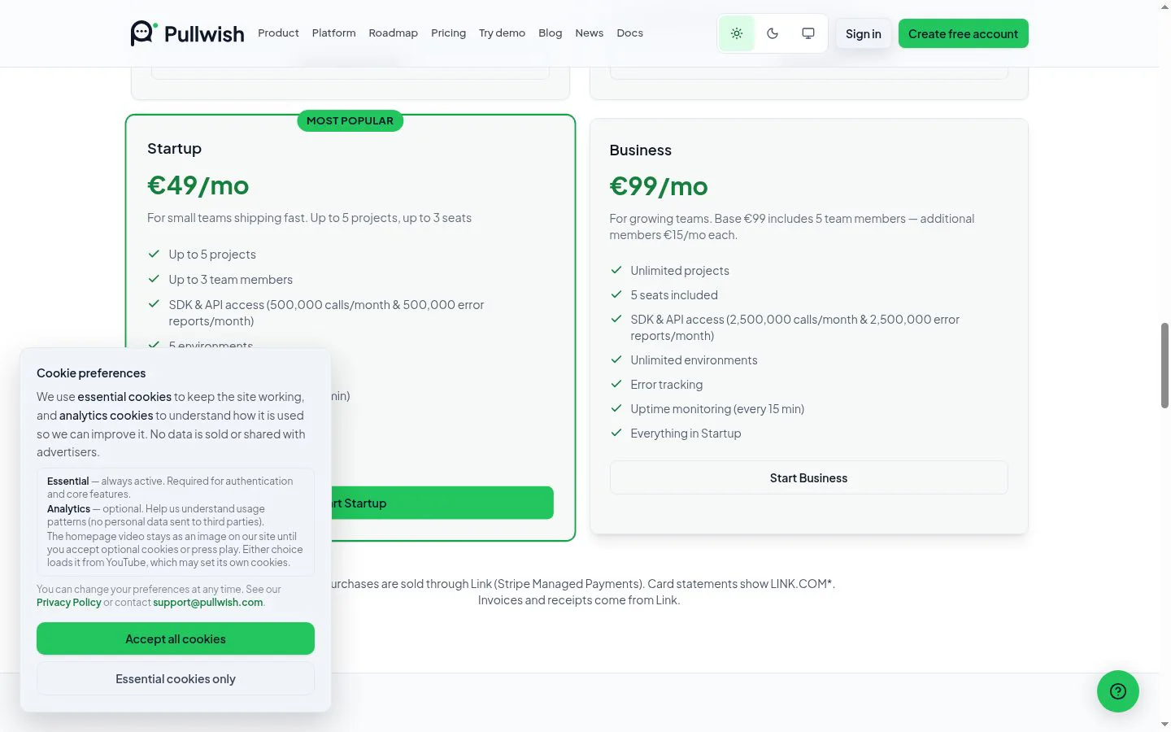Accept all cookies in the banner
Image resolution: width=1171 pixels, height=732 pixels.
tap(176, 638)
